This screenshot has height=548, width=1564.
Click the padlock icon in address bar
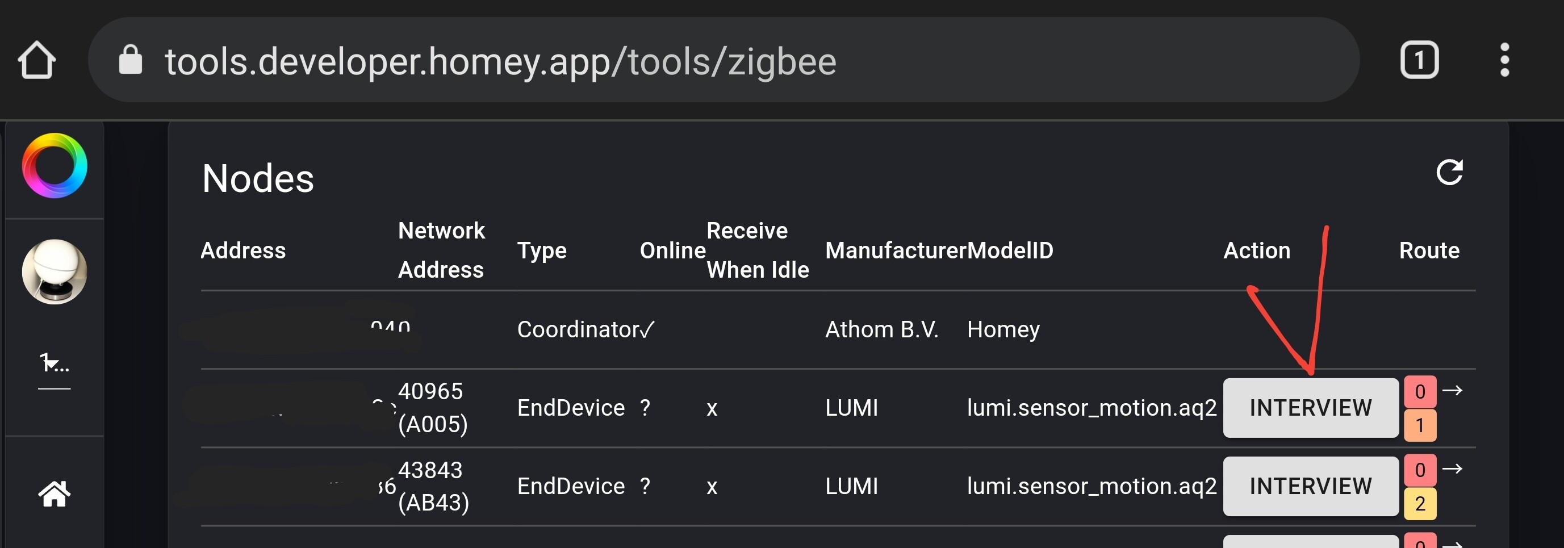pyautogui.click(x=130, y=60)
